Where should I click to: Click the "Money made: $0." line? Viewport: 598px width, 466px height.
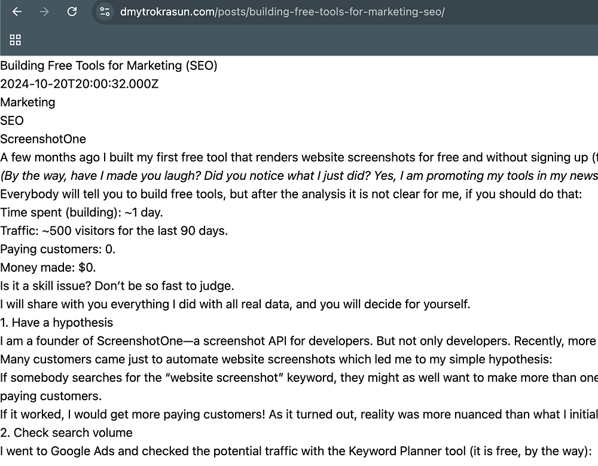(48, 268)
